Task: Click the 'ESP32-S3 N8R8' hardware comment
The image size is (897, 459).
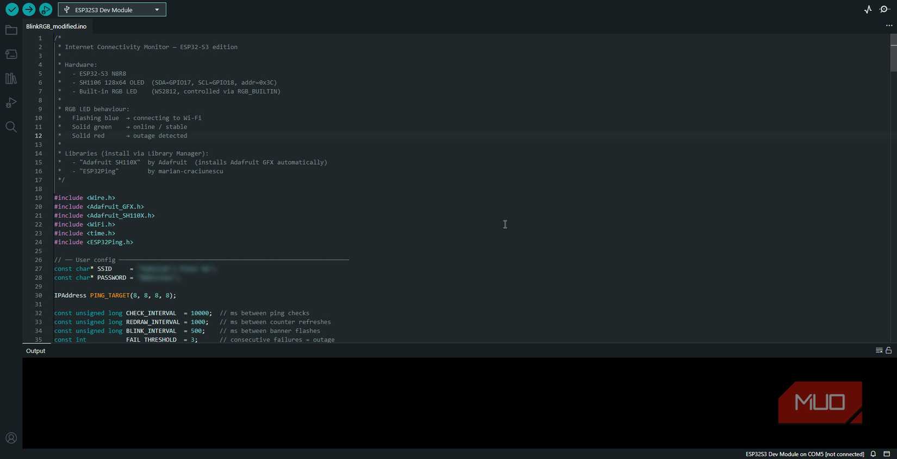Action: (103, 74)
